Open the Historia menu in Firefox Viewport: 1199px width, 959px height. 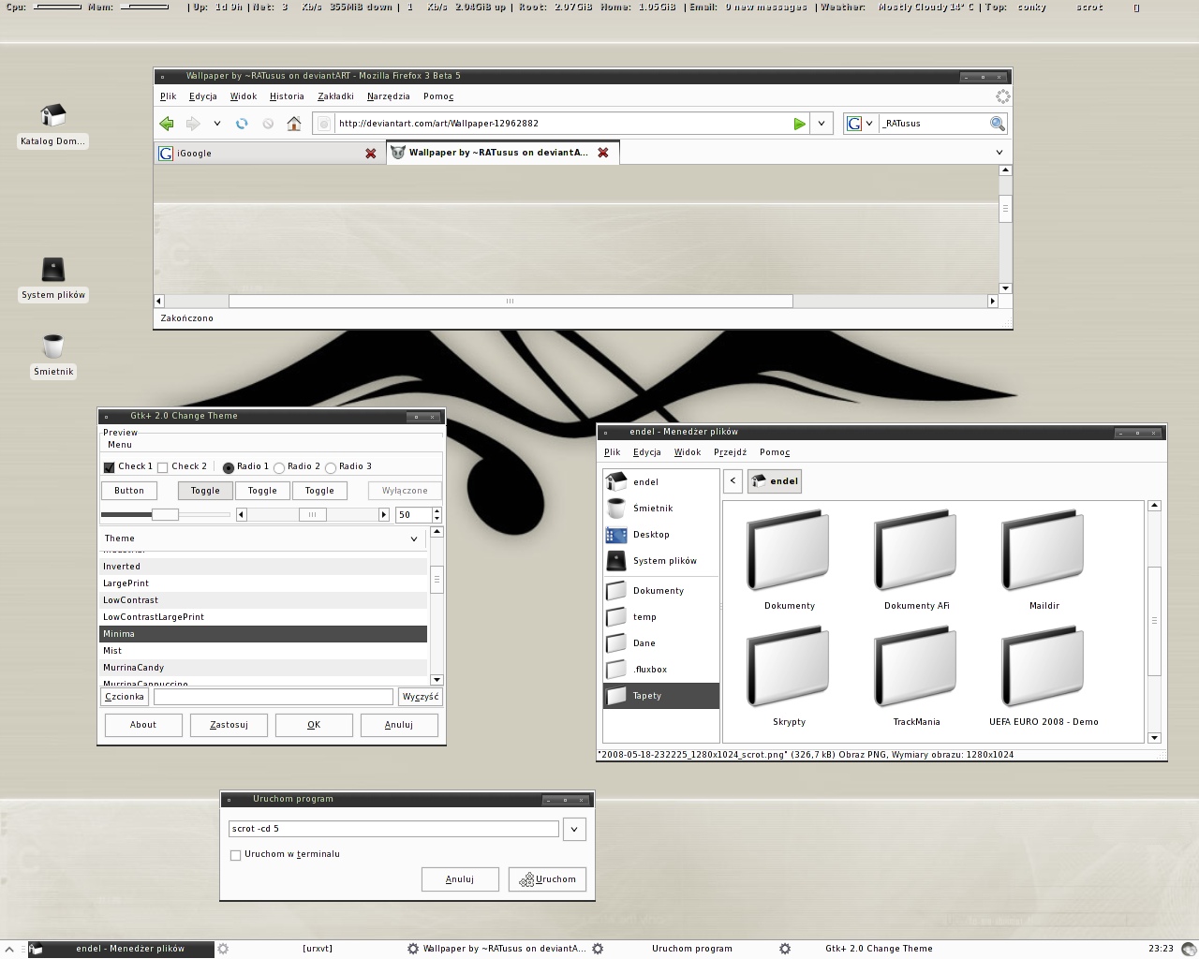click(287, 96)
